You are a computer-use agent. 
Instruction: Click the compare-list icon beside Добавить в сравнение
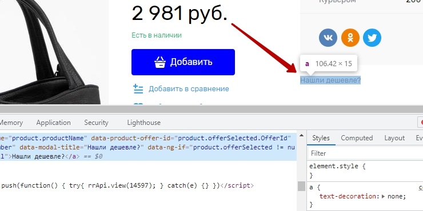[138, 89]
